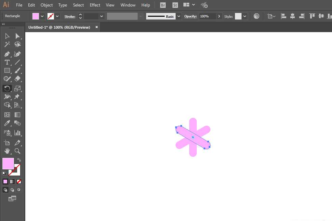The width and height of the screenshot is (332, 221).
Task: Activate the Line Segment tool
Action: [17, 62]
